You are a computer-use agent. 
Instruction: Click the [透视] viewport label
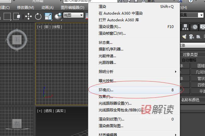tap(49, 111)
